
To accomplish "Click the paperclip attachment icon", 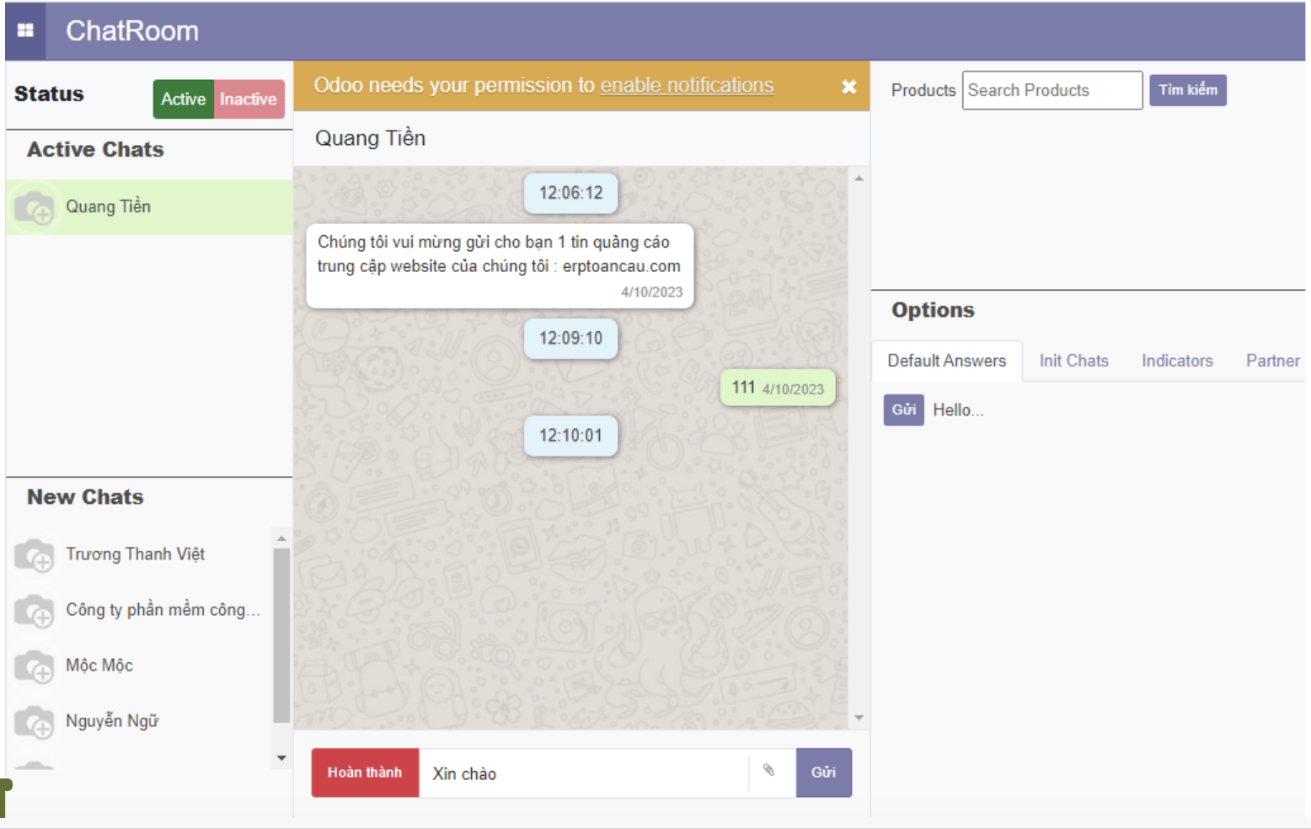I will 768,770.
